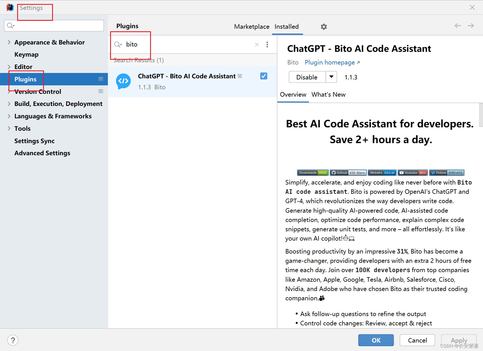The image size is (483, 351).
Task: Click the Bito vendor name link
Action: [293, 62]
